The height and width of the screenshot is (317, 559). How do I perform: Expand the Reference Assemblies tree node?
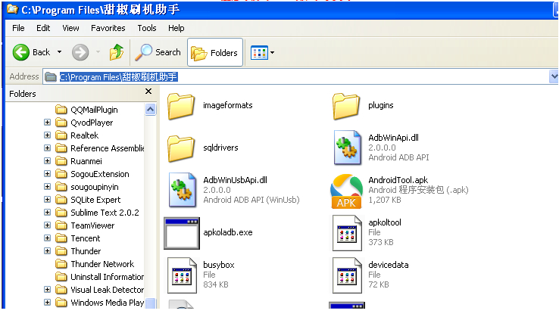tap(47, 148)
